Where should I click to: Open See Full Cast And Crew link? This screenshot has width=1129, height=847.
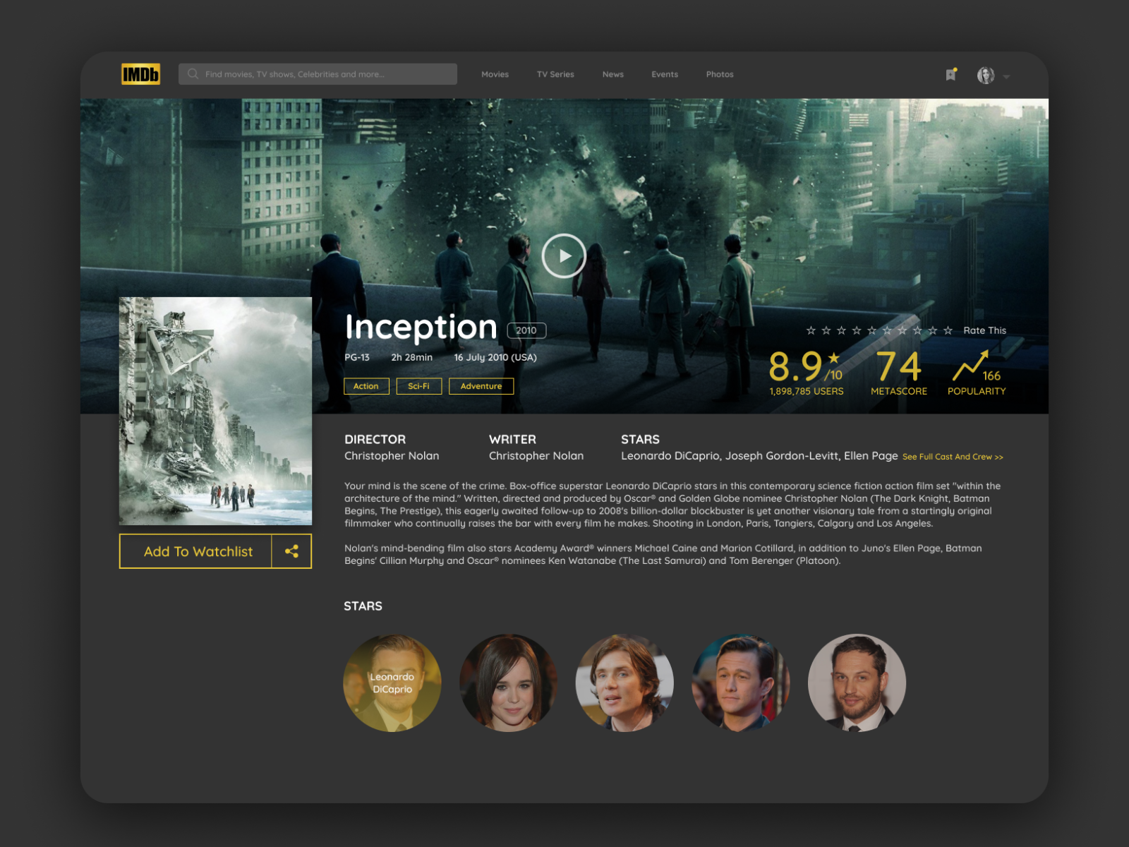(x=953, y=457)
